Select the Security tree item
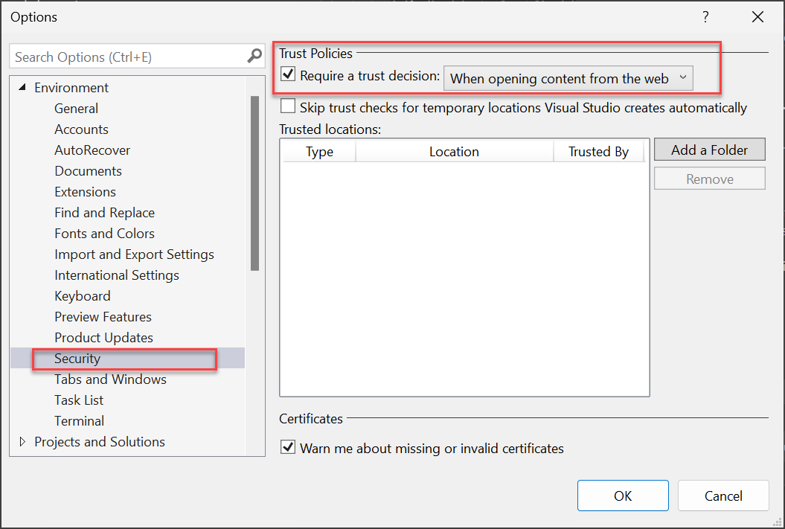 coord(127,359)
